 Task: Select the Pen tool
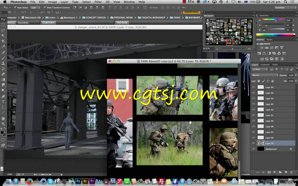coord(3,96)
